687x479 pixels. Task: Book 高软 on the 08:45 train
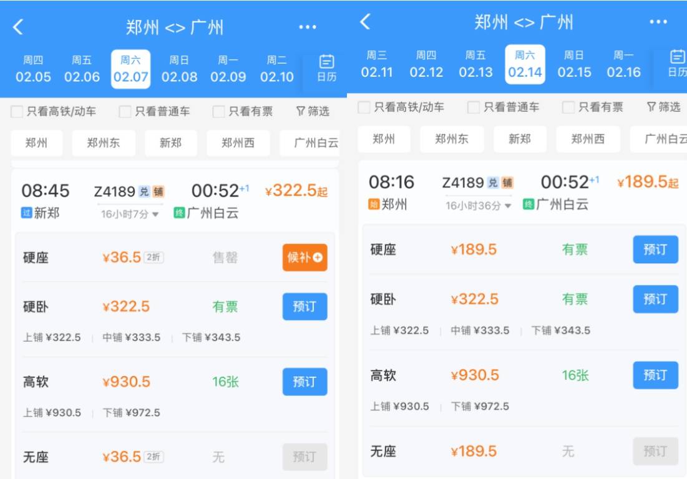click(305, 382)
